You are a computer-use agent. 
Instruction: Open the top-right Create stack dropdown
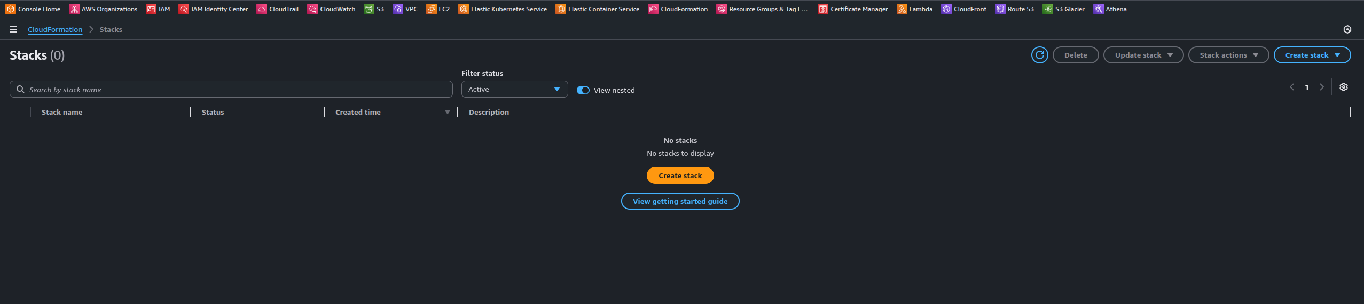(x=1312, y=55)
